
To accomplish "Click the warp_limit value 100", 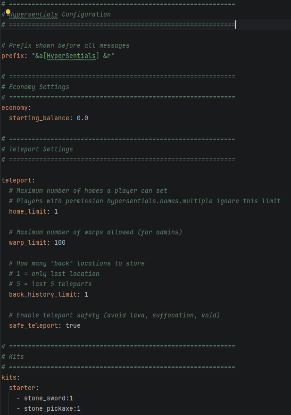I will (x=60, y=243).
